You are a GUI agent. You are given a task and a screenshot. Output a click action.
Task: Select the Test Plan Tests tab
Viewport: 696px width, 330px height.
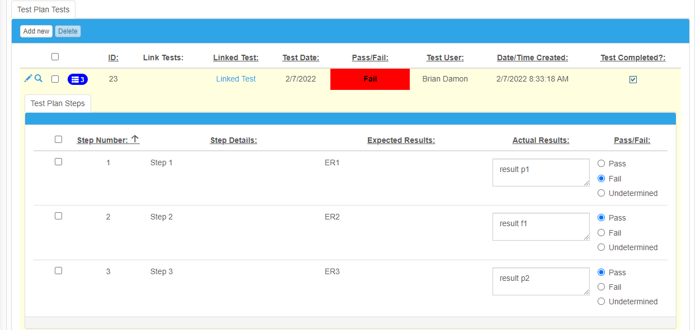click(x=43, y=9)
